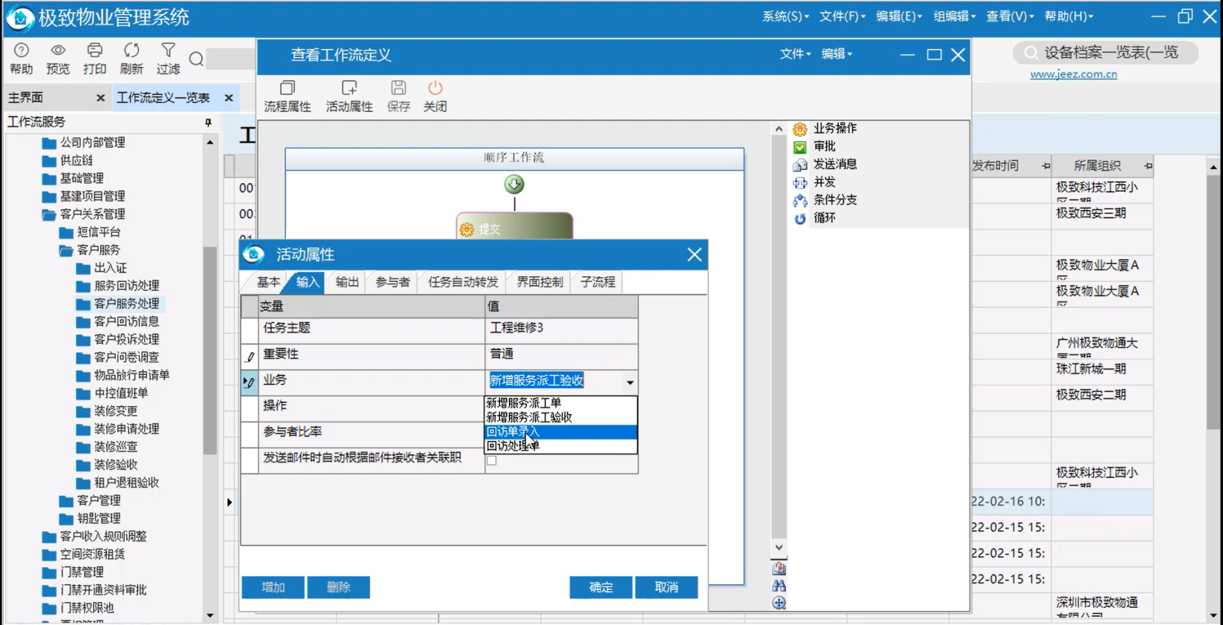1223x625 pixels.
Task: Click the 极致物业管理系统 app logo
Action: point(19,18)
